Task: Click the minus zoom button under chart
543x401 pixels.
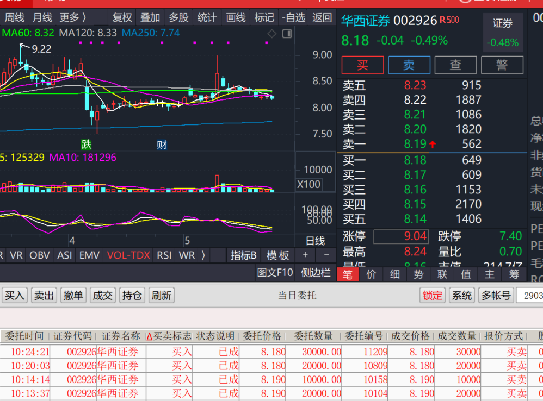Action: [x=326, y=255]
